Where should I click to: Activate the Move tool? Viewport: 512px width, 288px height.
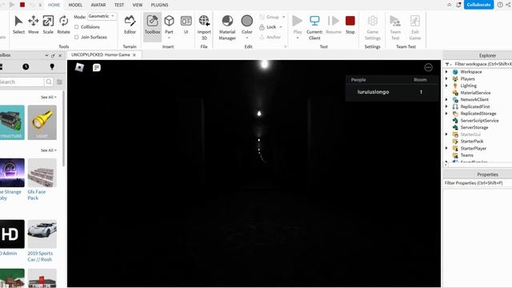34,25
